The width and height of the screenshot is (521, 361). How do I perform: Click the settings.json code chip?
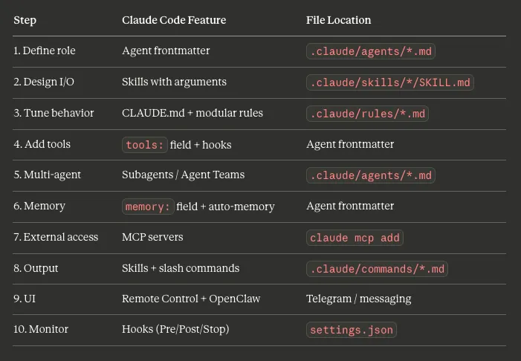(352, 331)
